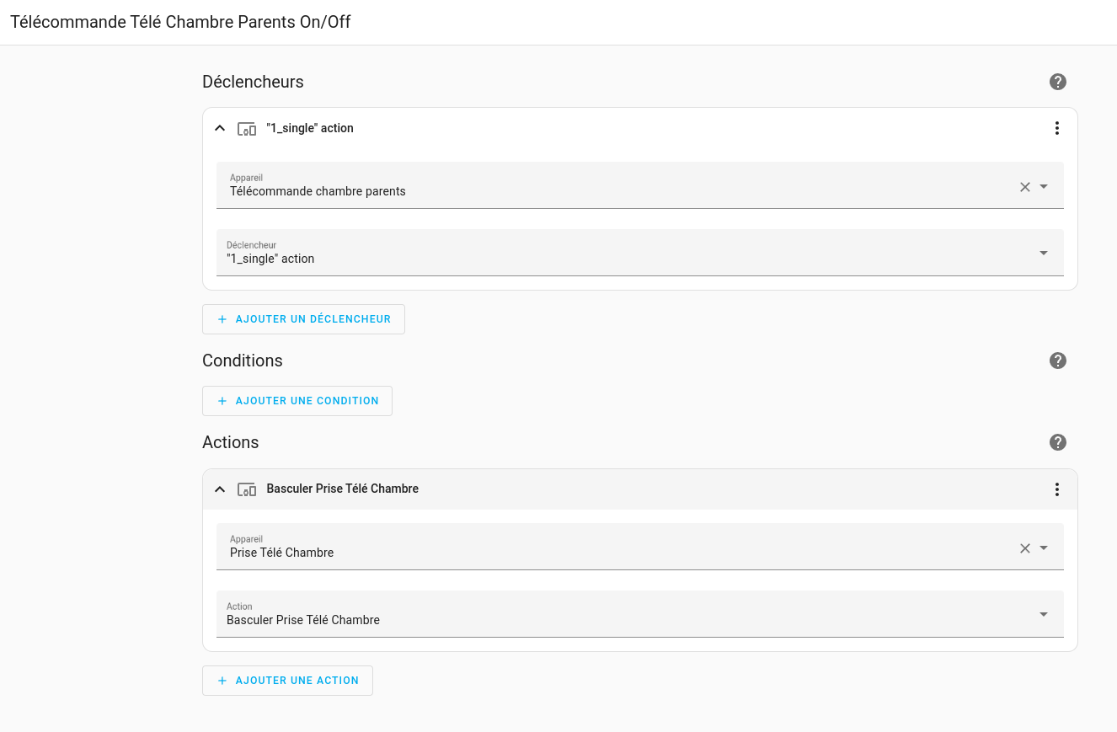1117x732 pixels.
Task: Clear the Prise Télé Chambre device selection
Action: click(x=1025, y=548)
